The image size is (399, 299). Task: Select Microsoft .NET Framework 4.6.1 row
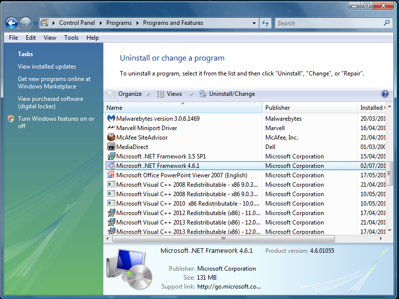point(245,165)
